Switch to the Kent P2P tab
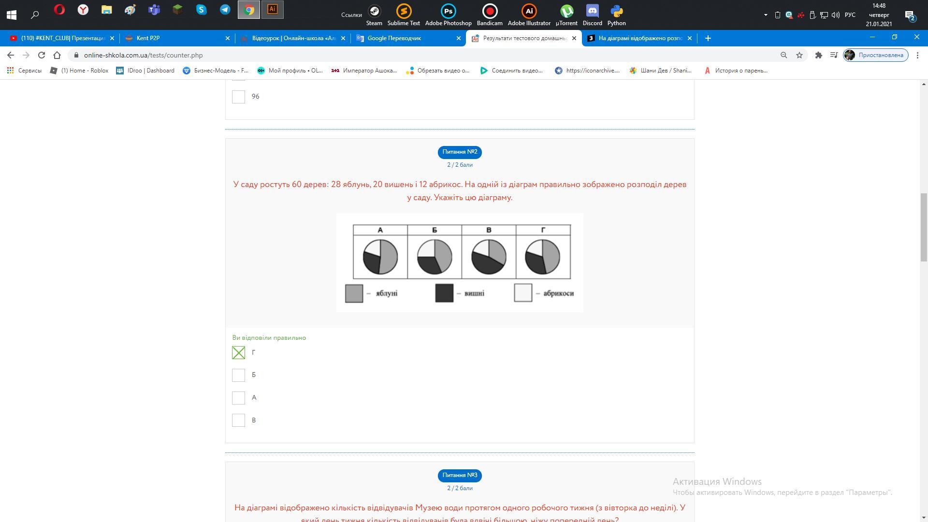This screenshot has height=522, width=928. pyautogui.click(x=148, y=38)
